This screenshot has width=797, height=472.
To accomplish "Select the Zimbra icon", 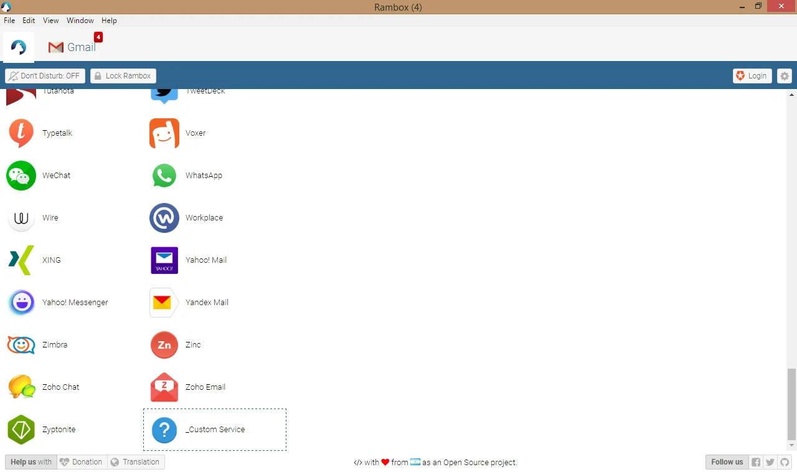I will (21, 345).
